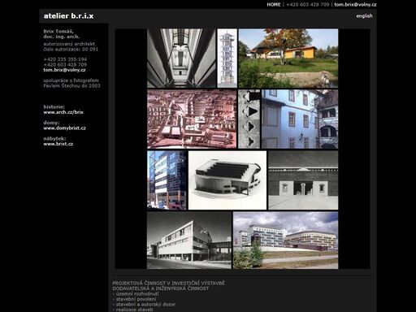Open the narrow tower drawing image
This screenshot has height=312, width=416.
(x=227, y=58)
